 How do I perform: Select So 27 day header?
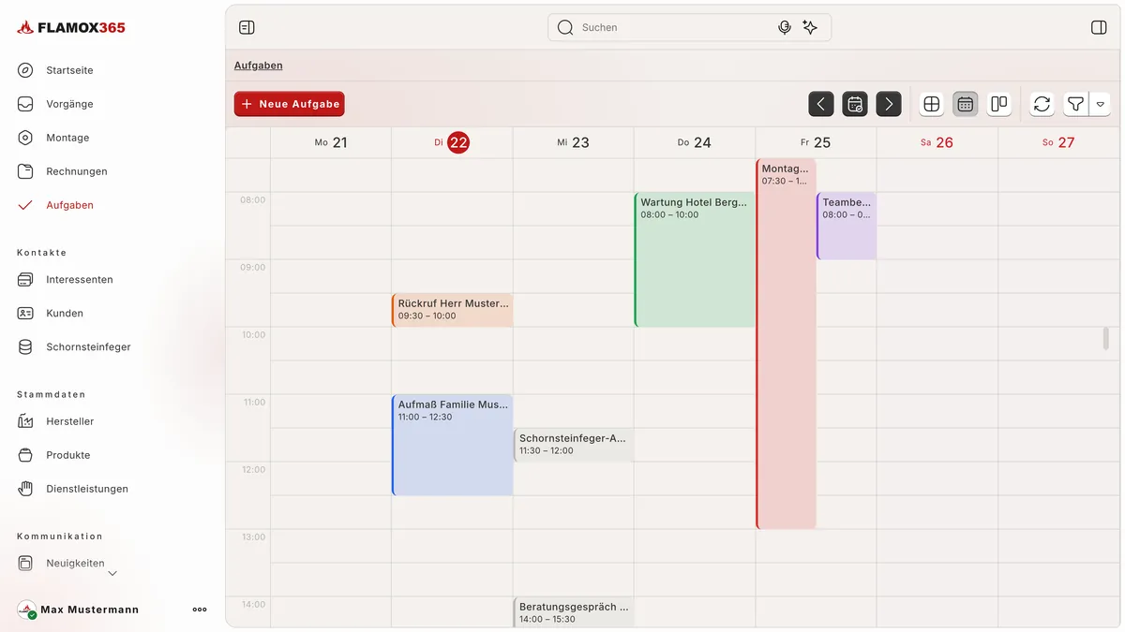point(1059,142)
